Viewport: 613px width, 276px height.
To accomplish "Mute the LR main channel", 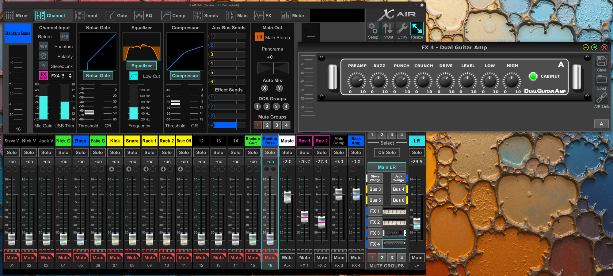I will click(x=417, y=258).
